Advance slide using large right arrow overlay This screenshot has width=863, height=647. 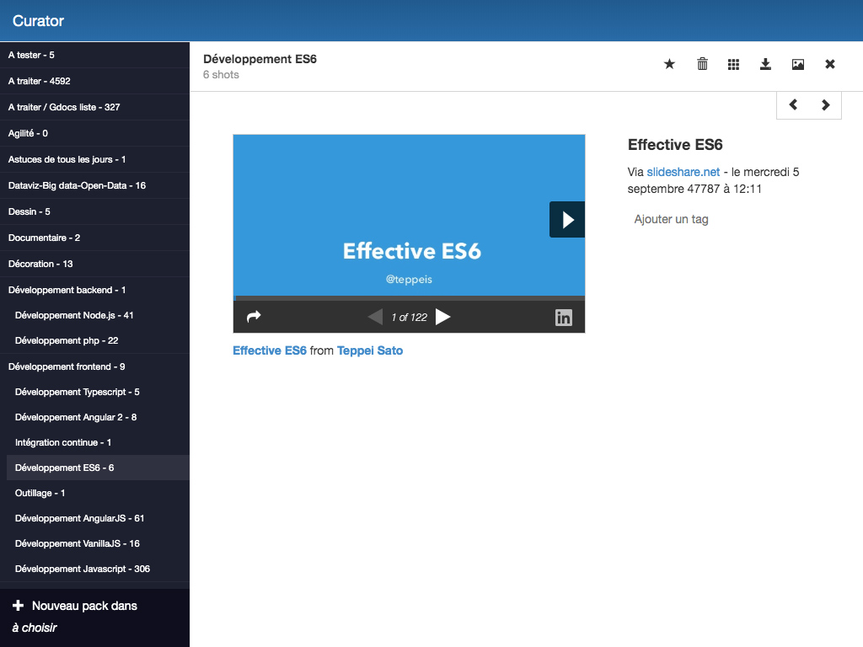pos(567,220)
